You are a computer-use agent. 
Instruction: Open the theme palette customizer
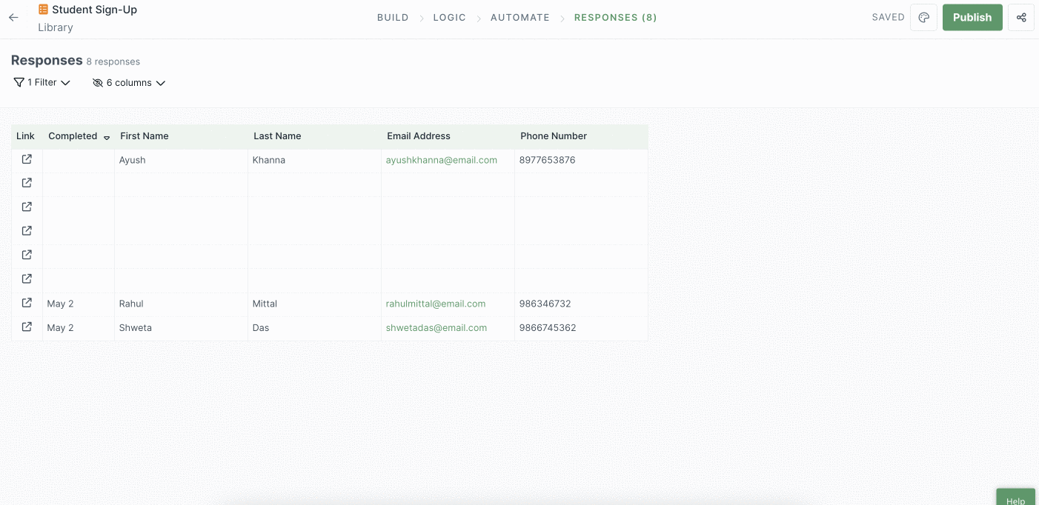923,17
